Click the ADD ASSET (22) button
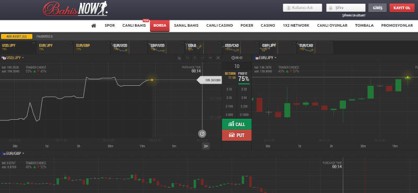The height and width of the screenshot is (193, 418). pos(17,36)
